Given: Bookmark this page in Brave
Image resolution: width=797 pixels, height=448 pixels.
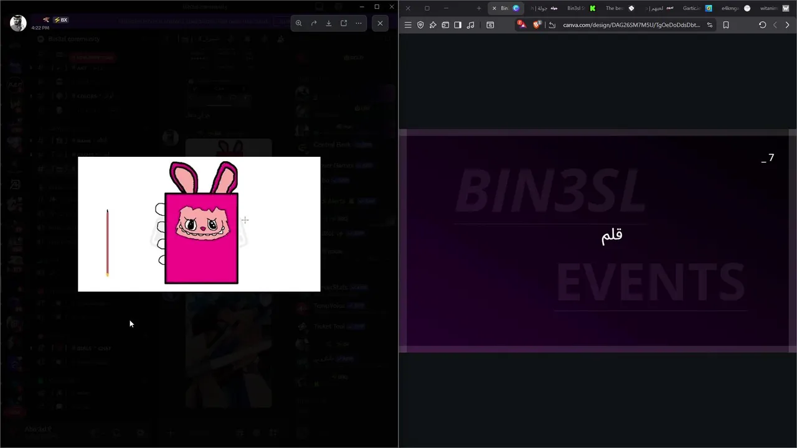Looking at the screenshot, I should (726, 25).
